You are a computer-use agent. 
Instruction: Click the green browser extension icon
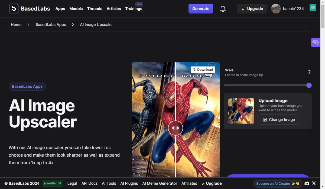pos(313,8)
